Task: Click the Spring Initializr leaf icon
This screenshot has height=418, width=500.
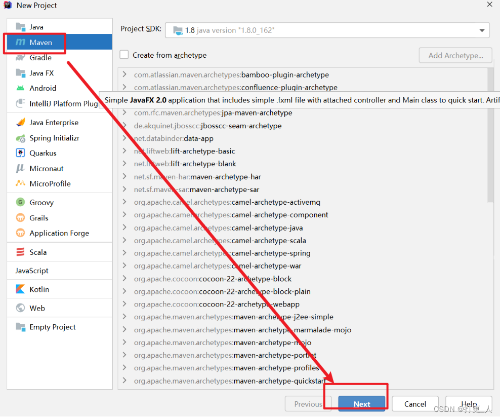Action: pos(20,138)
